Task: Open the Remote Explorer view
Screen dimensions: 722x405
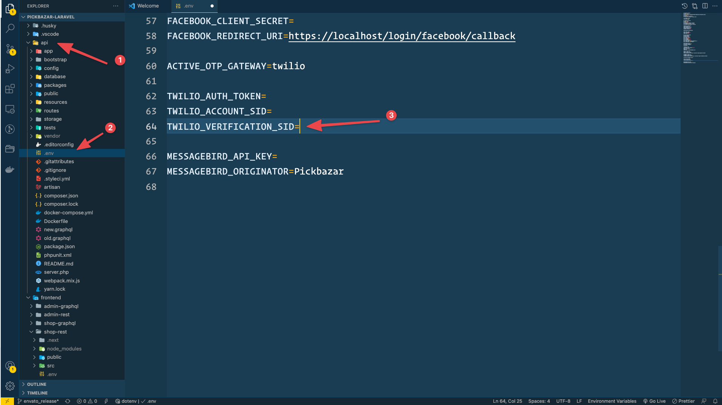Action: 10,109
